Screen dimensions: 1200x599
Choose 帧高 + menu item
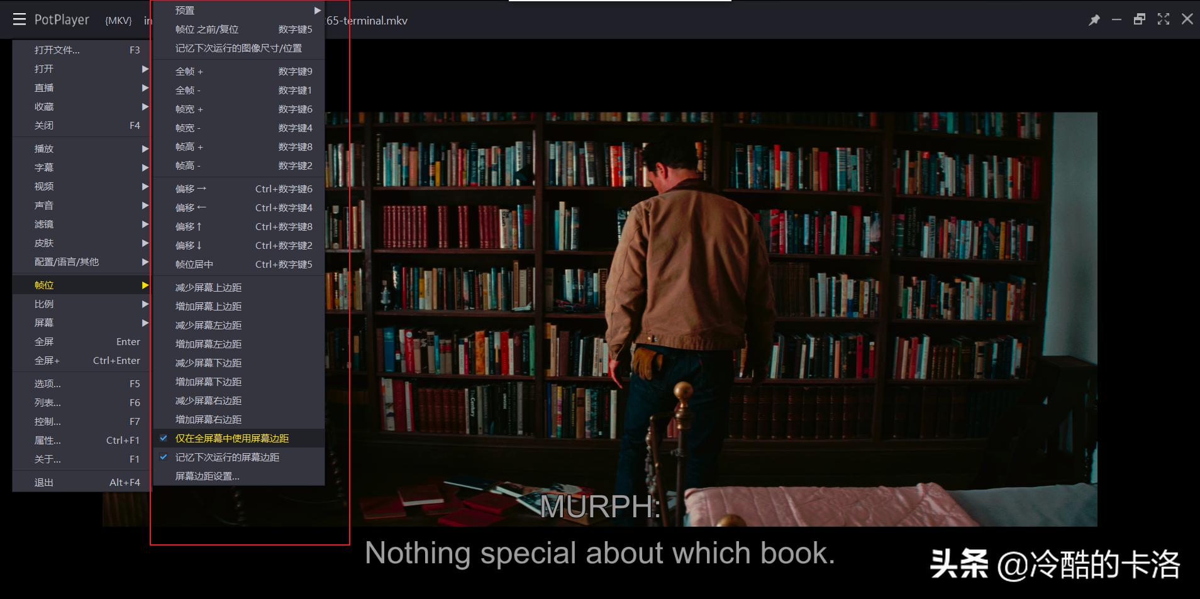239,146
